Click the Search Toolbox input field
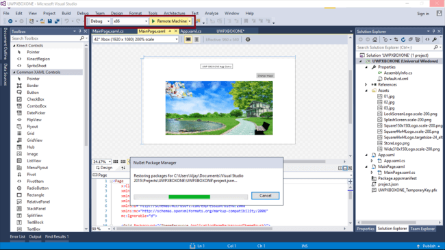The height and width of the screenshot is (250, 445). pyautogui.click(x=45, y=38)
